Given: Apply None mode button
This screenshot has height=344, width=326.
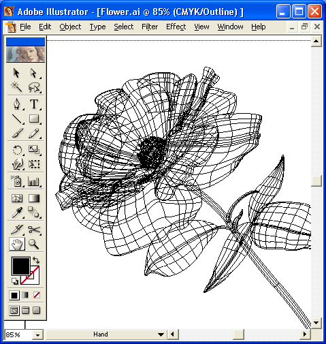Looking at the screenshot, I should [37, 295].
